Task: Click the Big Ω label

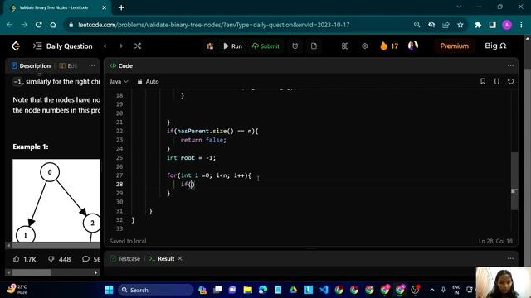Action: pos(495,46)
